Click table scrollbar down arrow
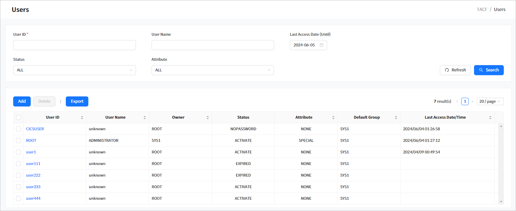516x211 pixels. [501, 202]
